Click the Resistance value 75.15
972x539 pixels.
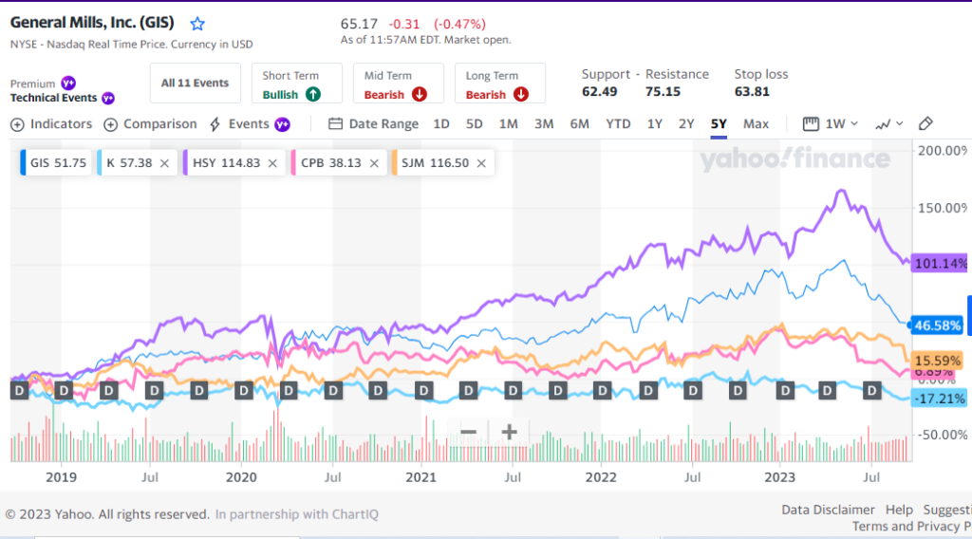(x=663, y=92)
